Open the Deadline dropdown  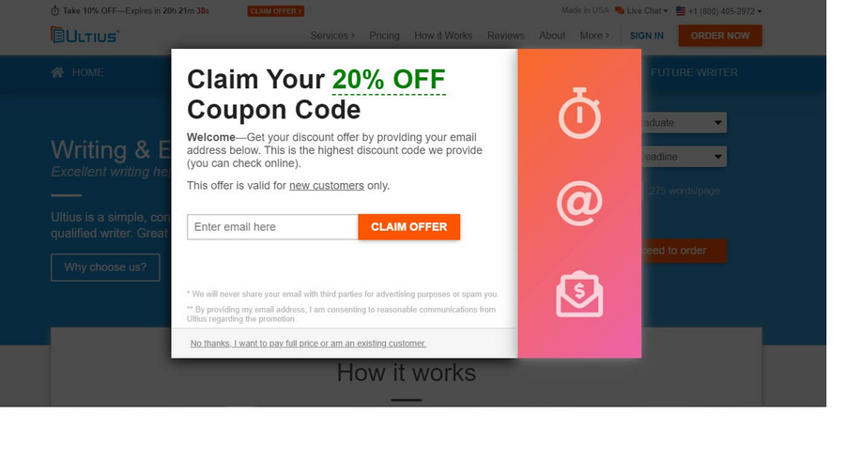click(684, 157)
